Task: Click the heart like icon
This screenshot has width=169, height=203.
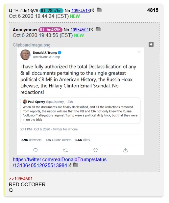Action: [95, 150]
